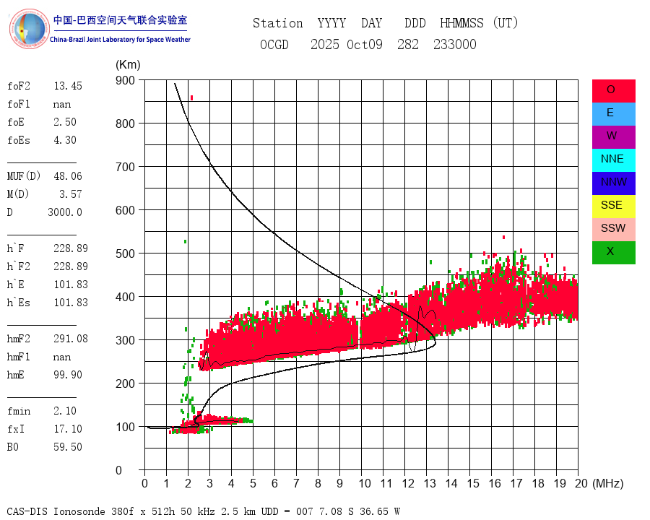Click the year 2025 in the header

[325, 44]
